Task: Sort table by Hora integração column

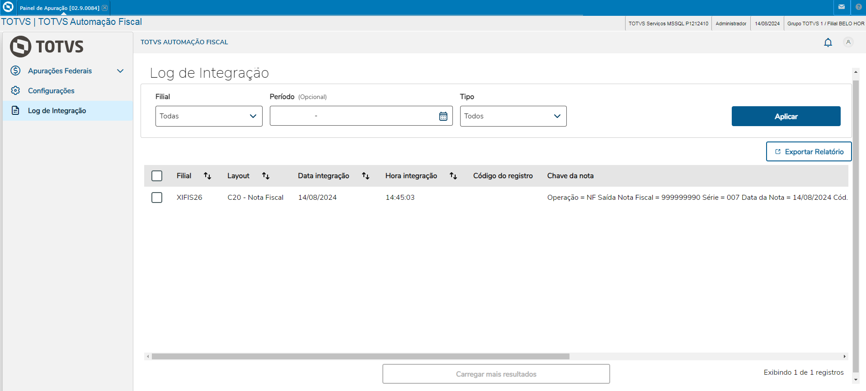Action: (453, 176)
